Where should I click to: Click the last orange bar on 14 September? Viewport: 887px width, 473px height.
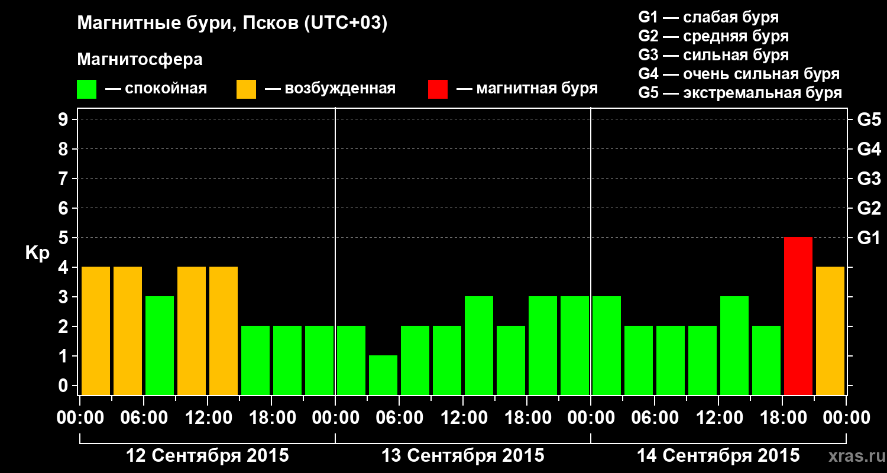coord(830,331)
